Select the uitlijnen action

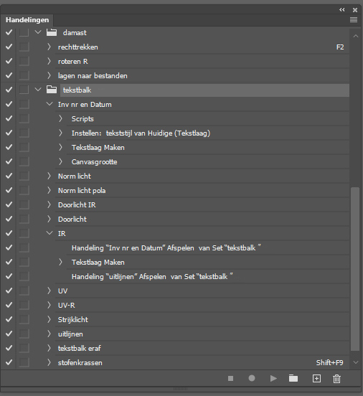click(70, 334)
